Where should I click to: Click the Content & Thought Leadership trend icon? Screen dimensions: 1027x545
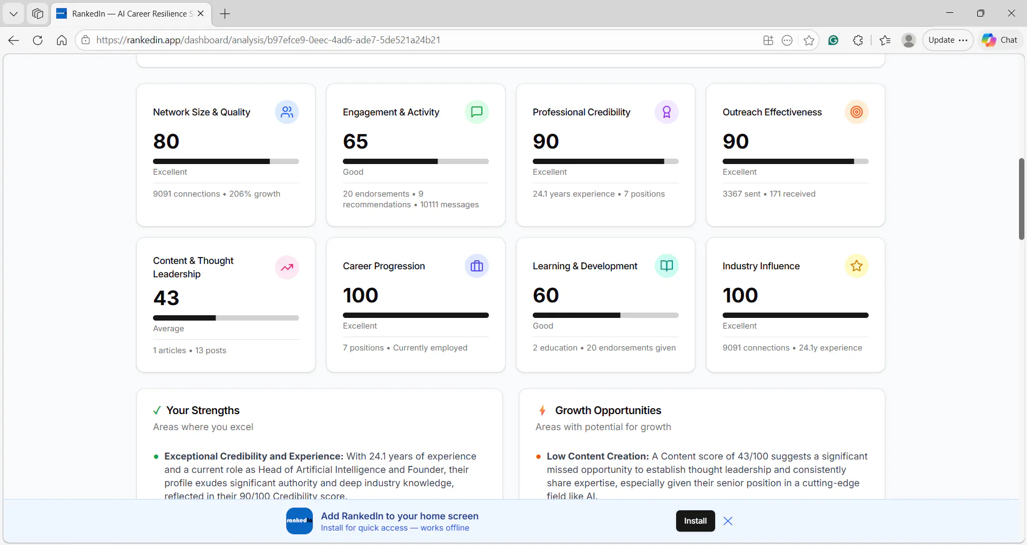tap(287, 267)
